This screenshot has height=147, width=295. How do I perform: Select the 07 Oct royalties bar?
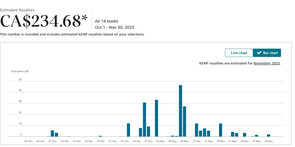[x=52, y=134]
